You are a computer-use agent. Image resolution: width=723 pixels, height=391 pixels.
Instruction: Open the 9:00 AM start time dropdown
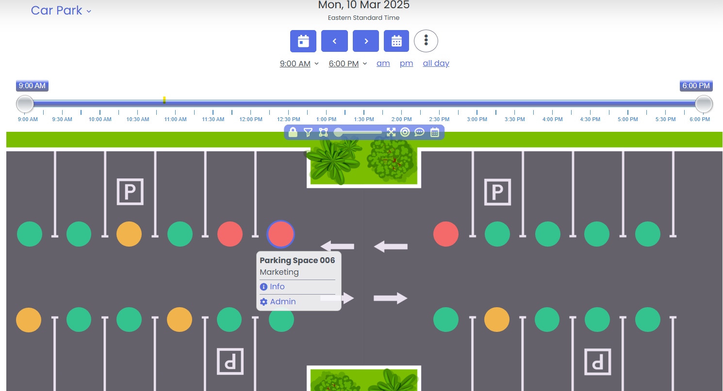(299, 63)
